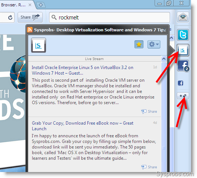Image resolution: width=197 pixels, height=178 pixels.
Task: Open Grab Your Copy eBook article link
Action: pyautogui.click(x=82, y=126)
